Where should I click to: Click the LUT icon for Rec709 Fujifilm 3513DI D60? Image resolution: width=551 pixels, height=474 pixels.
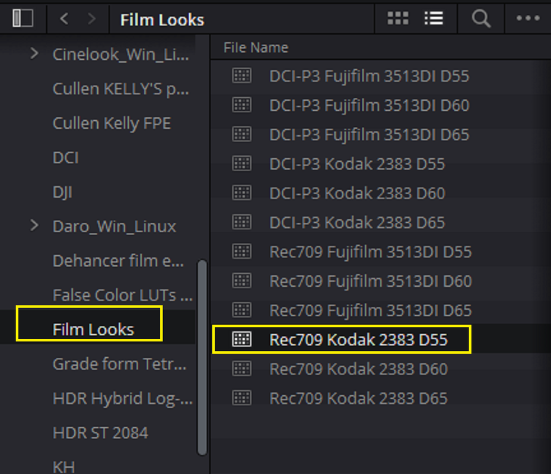coord(242,281)
